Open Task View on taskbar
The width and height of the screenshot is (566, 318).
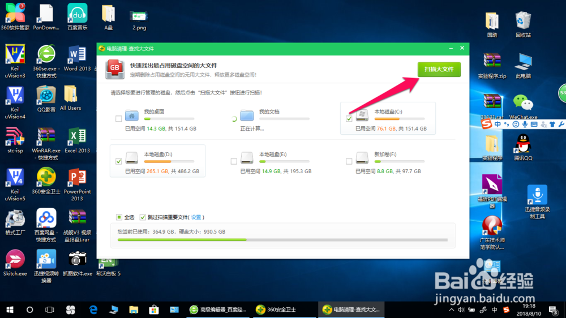click(49, 310)
